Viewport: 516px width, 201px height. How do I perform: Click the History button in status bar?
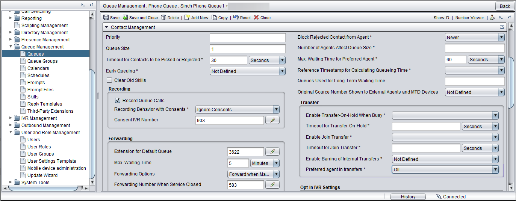(x=408, y=196)
